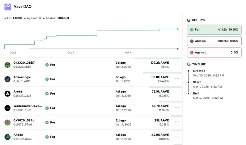Image resolution: width=246 pixels, height=145 pixels.
Task: Select the Against 0% results card
Action: (x=214, y=52)
